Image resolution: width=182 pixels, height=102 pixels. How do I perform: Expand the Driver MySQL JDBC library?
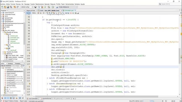tap(5, 56)
